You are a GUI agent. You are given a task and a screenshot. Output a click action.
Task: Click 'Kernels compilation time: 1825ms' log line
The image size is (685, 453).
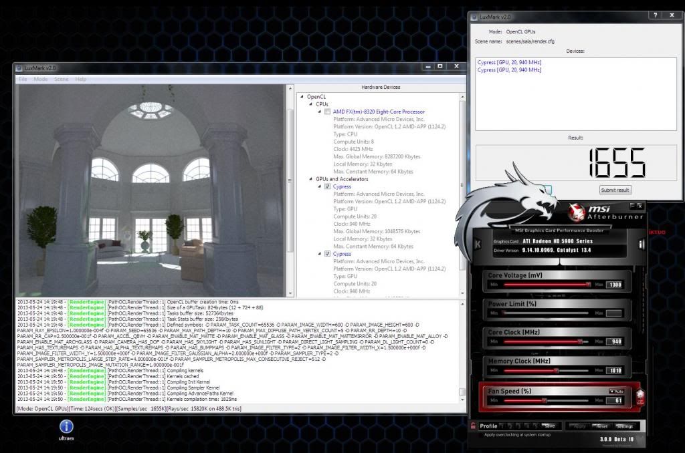click(201, 399)
